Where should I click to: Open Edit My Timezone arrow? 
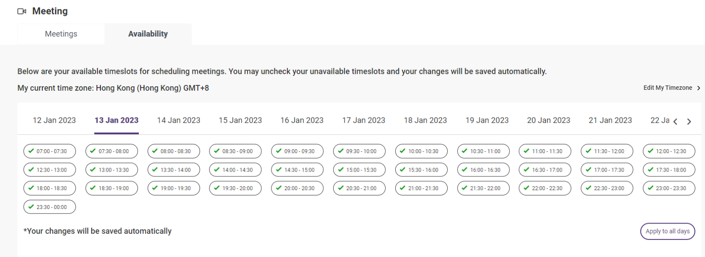pyautogui.click(x=698, y=88)
